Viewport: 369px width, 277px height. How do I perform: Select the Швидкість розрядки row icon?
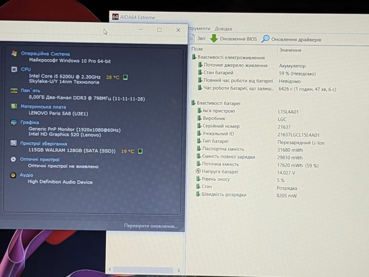click(198, 194)
